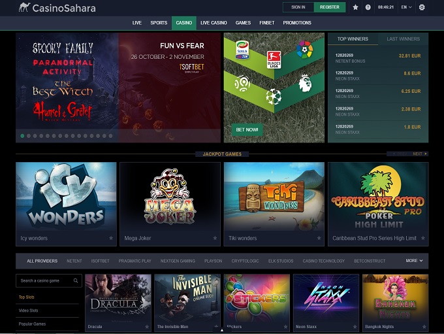The height and width of the screenshot is (334, 444).
Task: Toggle the Mega Joker favorite star
Action: click(215, 238)
